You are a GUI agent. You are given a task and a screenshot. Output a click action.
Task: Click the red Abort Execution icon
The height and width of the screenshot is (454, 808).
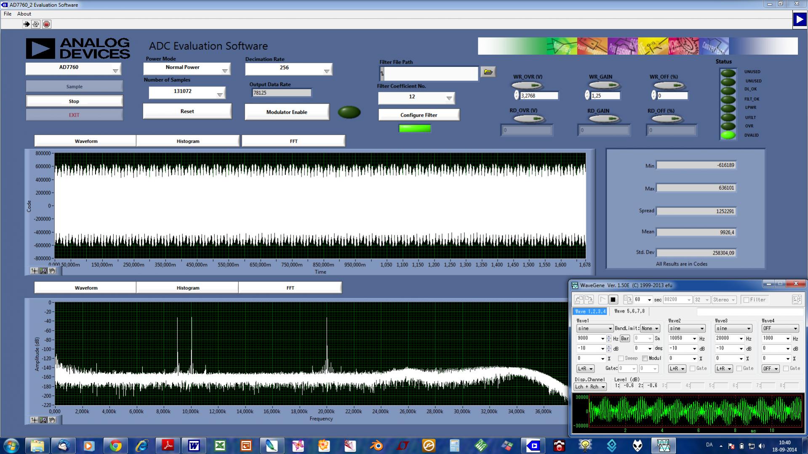click(46, 24)
